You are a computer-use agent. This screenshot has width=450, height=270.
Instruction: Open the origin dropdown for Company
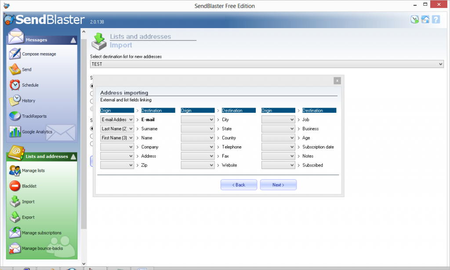point(131,147)
